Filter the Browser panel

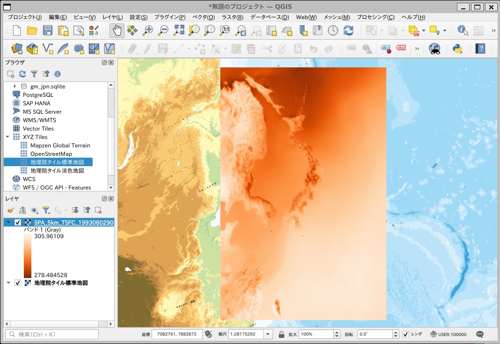click(34, 74)
